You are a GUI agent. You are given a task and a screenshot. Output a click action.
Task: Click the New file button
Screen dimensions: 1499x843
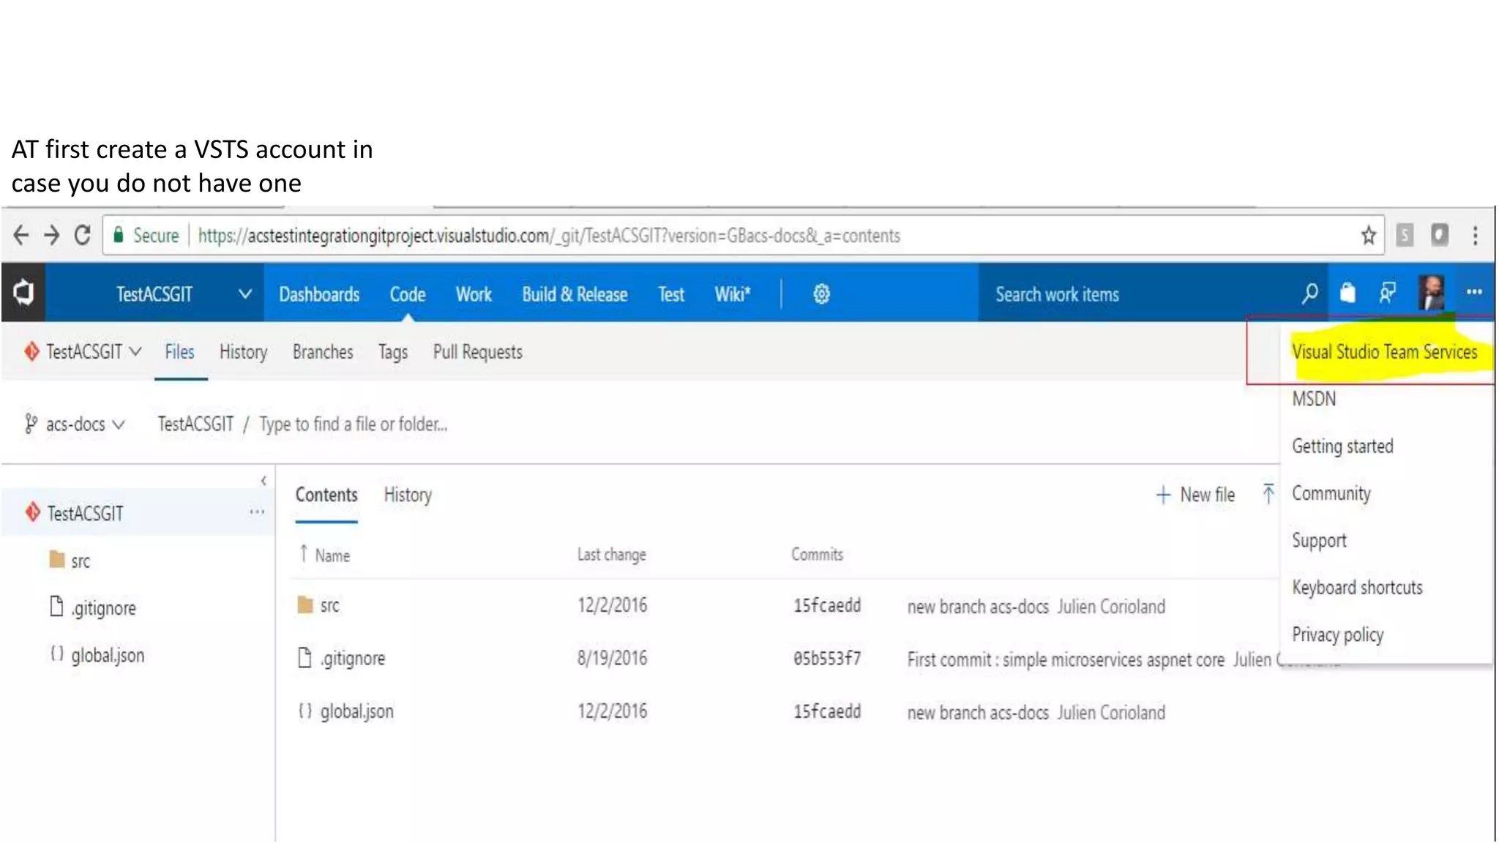[x=1195, y=495]
